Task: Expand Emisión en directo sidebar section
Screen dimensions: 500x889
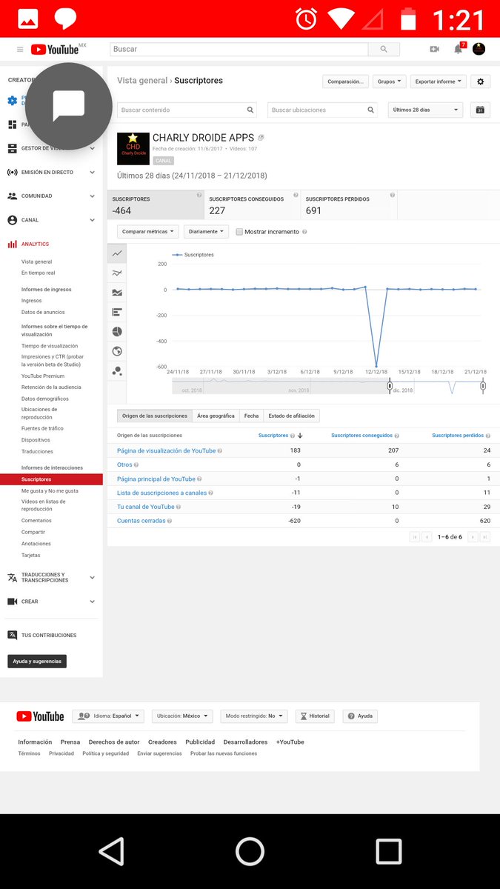Action: [51, 172]
